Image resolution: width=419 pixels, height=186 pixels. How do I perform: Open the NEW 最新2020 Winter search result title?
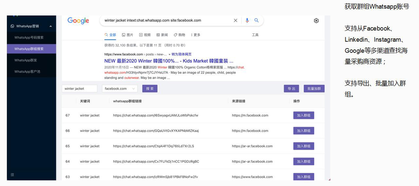(169, 61)
